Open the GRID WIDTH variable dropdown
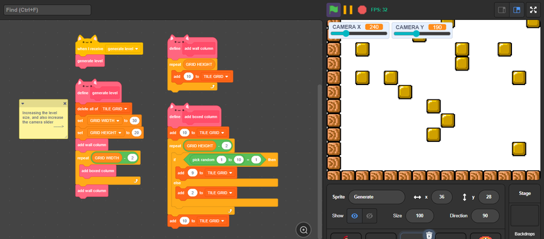This screenshot has width=544, height=239. click(104, 121)
